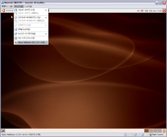Open the clock showing 9月 1日 17:20

tap(153, 11)
